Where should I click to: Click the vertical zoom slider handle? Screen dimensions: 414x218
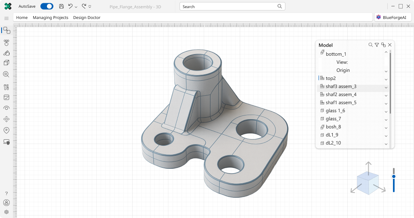tap(393, 176)
